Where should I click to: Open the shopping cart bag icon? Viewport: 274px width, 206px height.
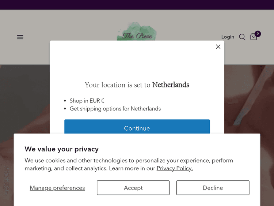click(x=253, y=37)
